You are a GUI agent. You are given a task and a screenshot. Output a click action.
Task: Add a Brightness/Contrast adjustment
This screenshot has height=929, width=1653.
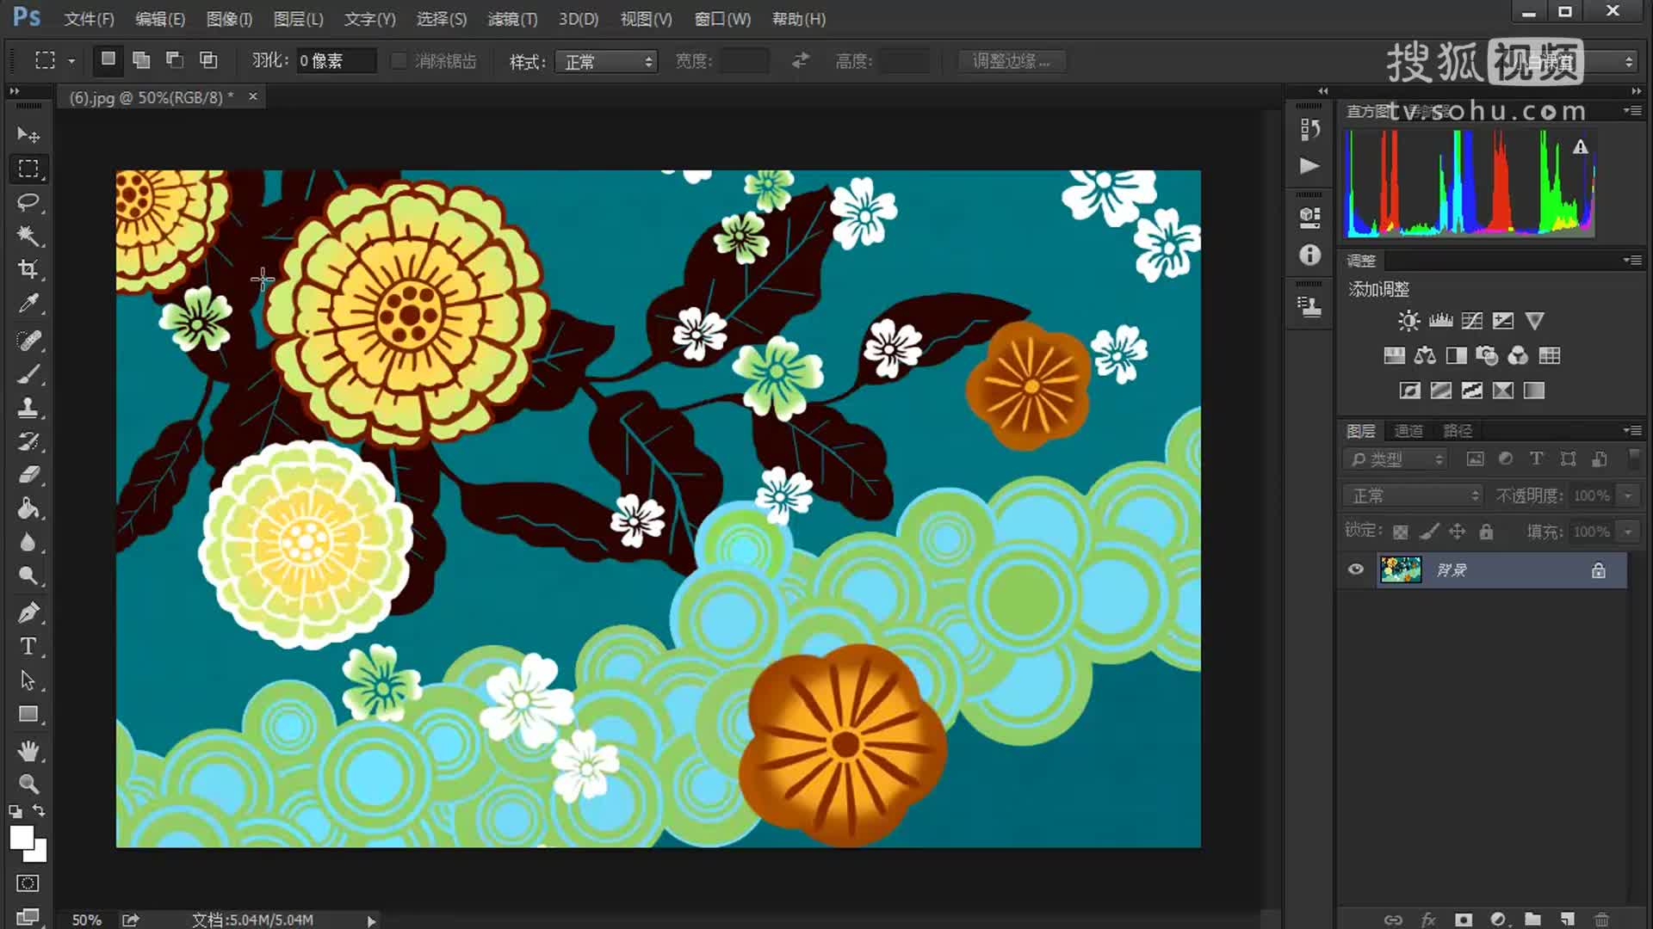point(1409,321)
